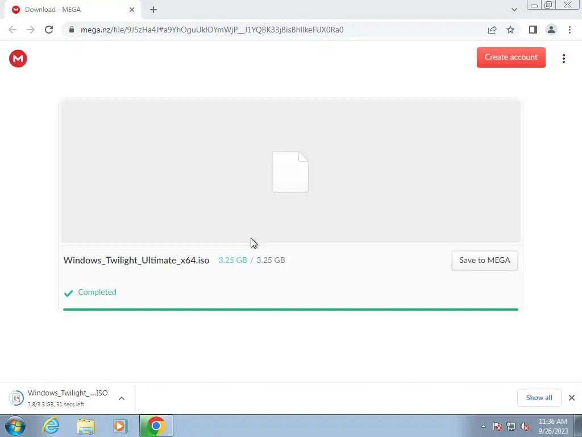This screenshot has width=582, height=437.
Task: Share this page via share icon
Action: (492, 30)
